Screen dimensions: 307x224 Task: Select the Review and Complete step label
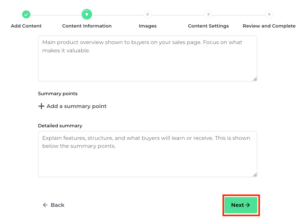[269, 26]
